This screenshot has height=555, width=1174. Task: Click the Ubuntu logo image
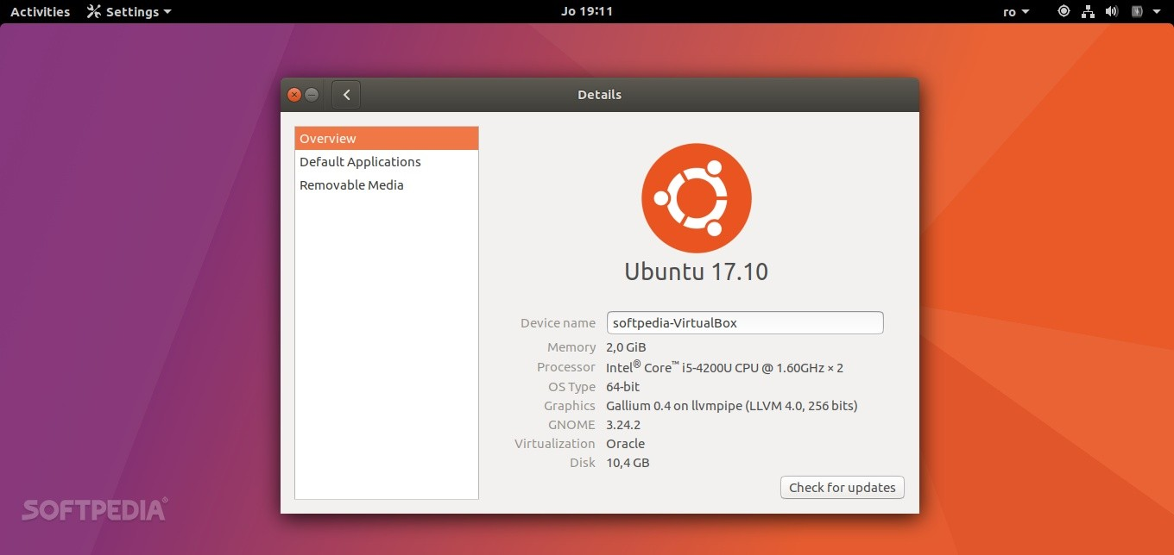pos(697,198)
